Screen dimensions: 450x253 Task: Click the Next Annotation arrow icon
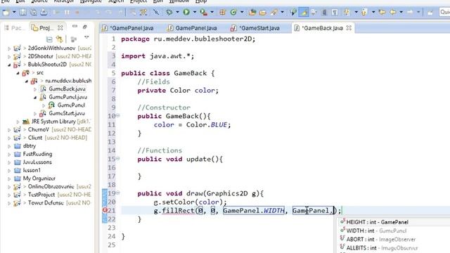[x=347, y=13]
